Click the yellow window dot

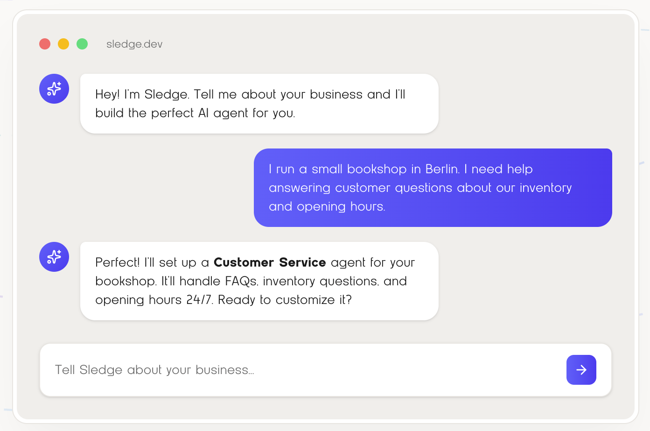[63, 44]
